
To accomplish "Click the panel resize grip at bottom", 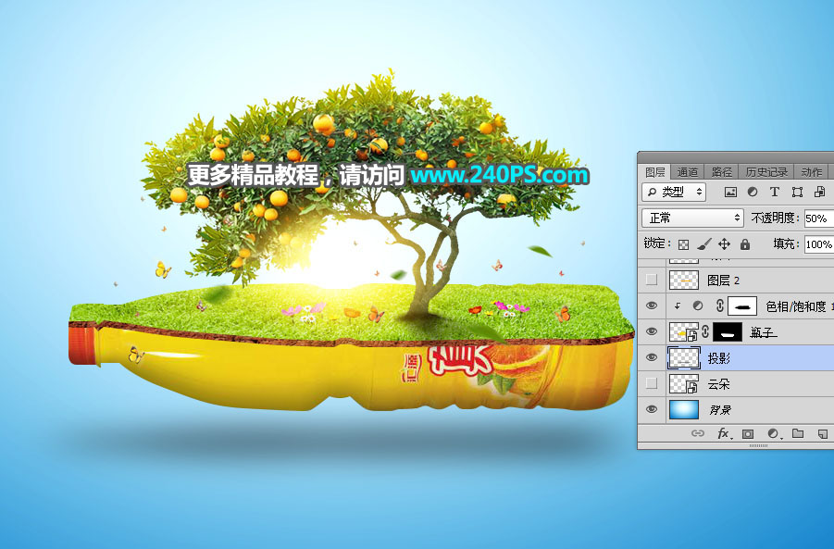I will pyautogui.click(x=758, y=446).
